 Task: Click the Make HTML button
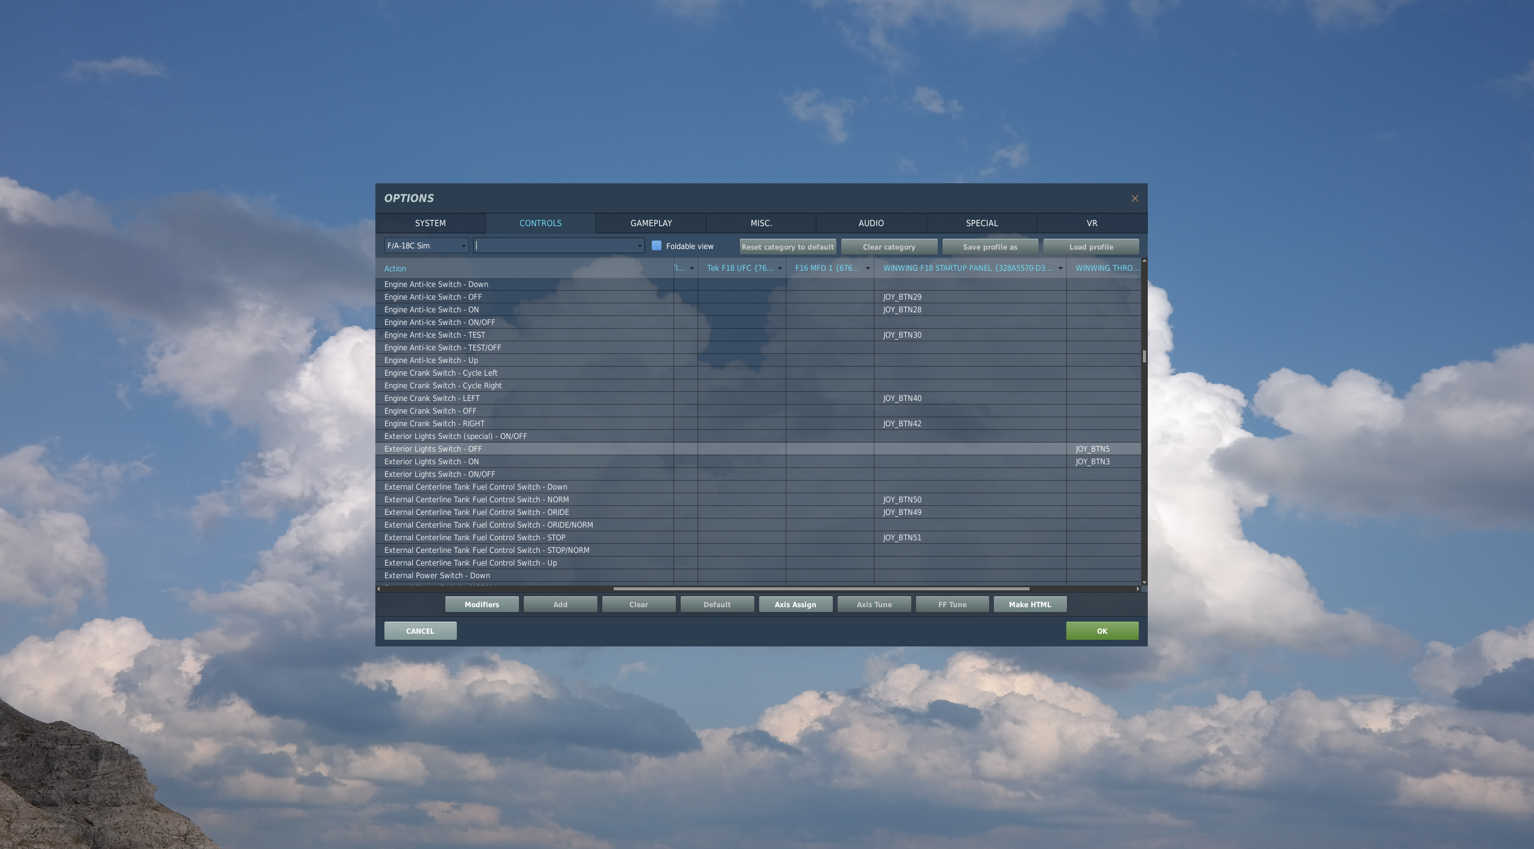point(1030,604)
